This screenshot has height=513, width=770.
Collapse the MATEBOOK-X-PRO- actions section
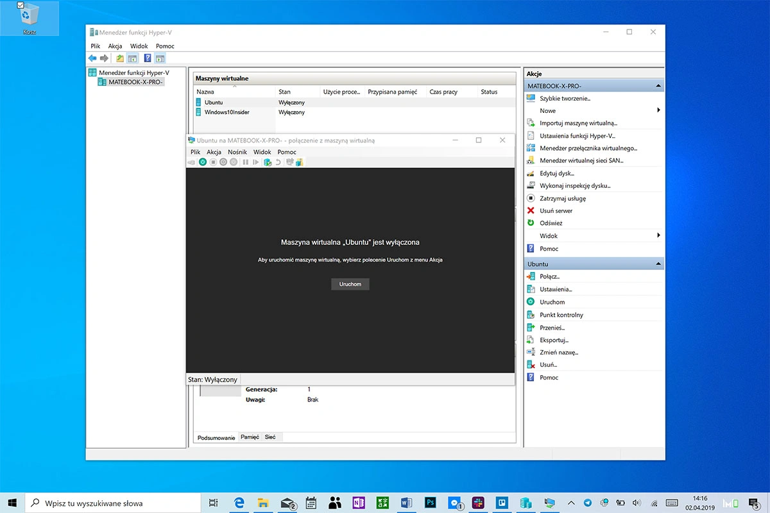click(658, 86)
